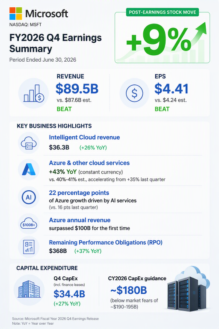This screenshot has width=219, height=329.
Task: Click the $368B RPO value
Action: tap(58, 251)
